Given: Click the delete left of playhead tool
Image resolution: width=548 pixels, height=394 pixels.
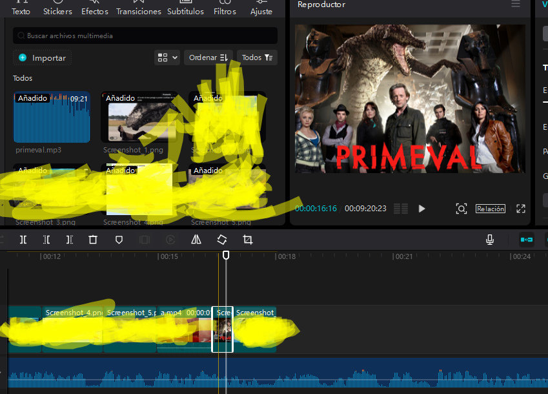Looking at the screenshot, I should [46, 240].
